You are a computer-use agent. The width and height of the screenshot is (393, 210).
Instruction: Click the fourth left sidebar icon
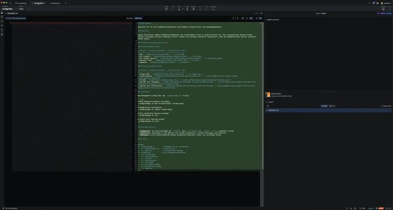click(2, 26)
